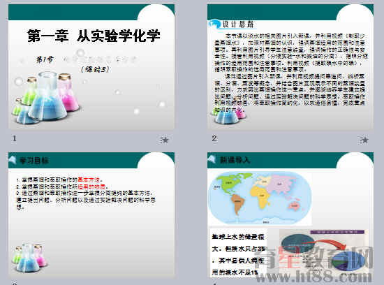Click the red text 基本方法 on slide 3
Viewport: 384px width, 285px height.
[89, 180]
